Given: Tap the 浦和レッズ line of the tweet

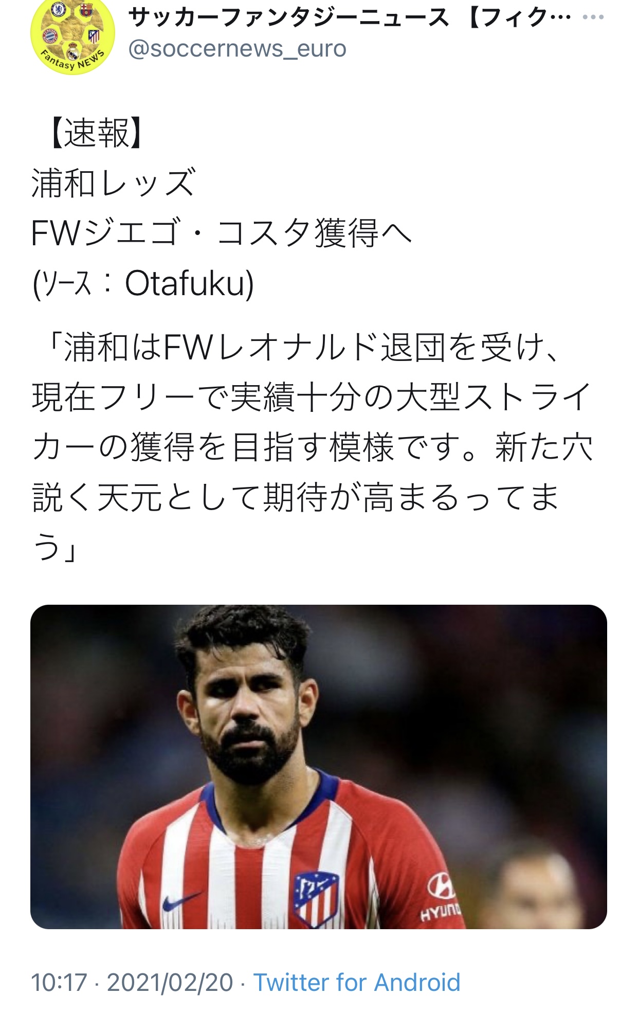Looking at the screenshot, I should [x=113, y=183].
